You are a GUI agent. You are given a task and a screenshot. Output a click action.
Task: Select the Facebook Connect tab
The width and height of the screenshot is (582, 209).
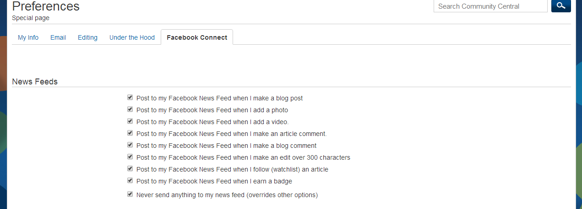[197, 37]
